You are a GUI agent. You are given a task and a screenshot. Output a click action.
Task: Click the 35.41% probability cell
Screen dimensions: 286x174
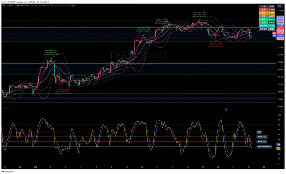(x=271, y=19)
